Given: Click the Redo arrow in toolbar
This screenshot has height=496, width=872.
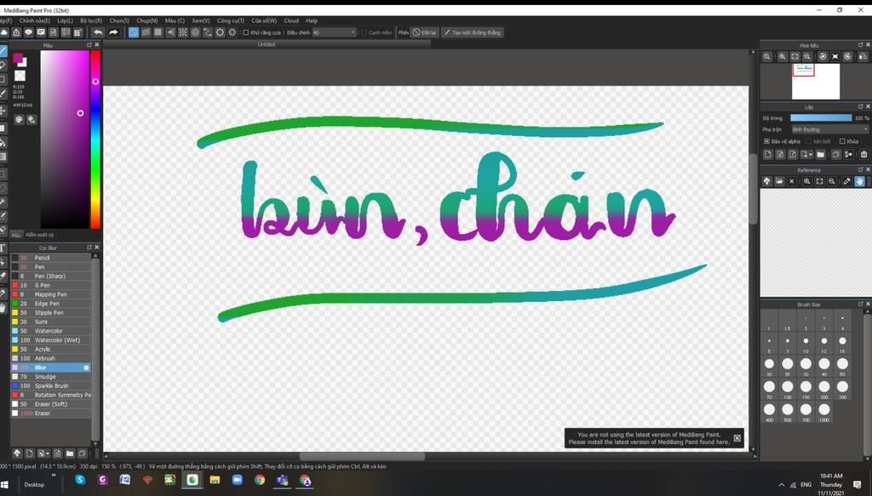Looking at the screenshot, I should (113, 33).
